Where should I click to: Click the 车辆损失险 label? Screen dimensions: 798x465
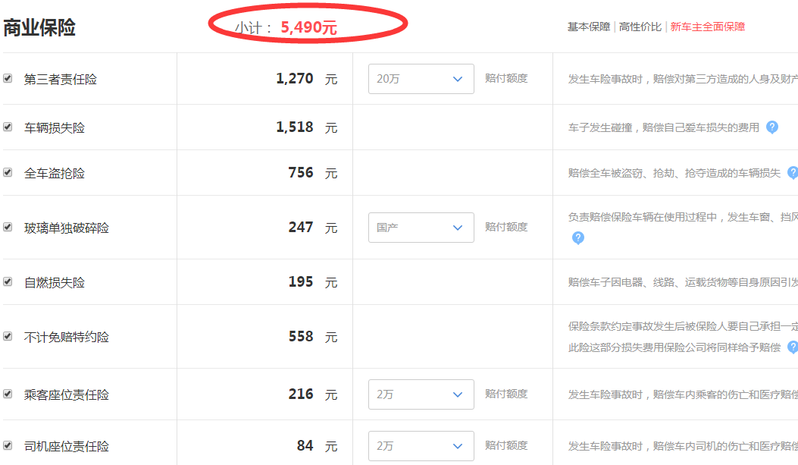[x=55, y=128]
